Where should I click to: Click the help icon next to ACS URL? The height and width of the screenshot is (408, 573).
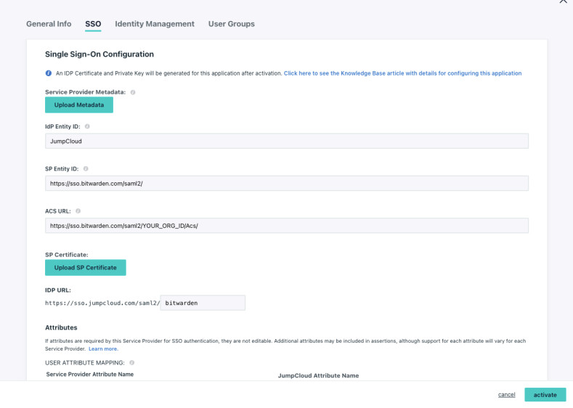(x=78, y=211)
